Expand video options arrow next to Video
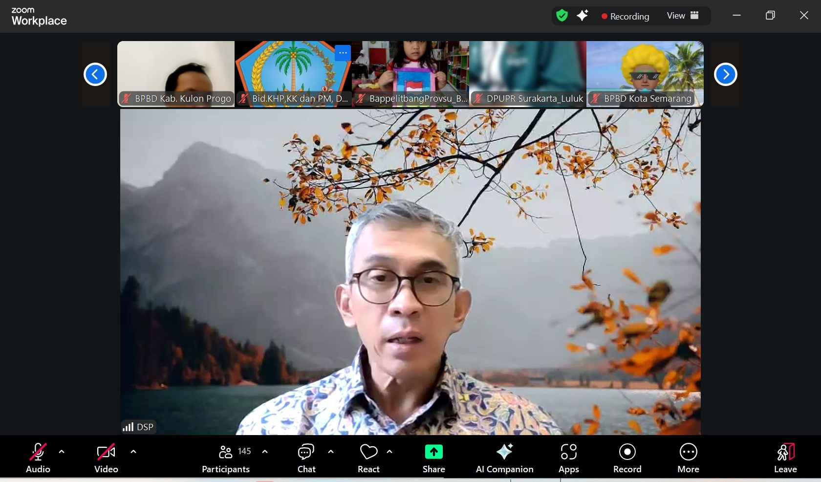821x482 pixels. (x=133, y=452)
